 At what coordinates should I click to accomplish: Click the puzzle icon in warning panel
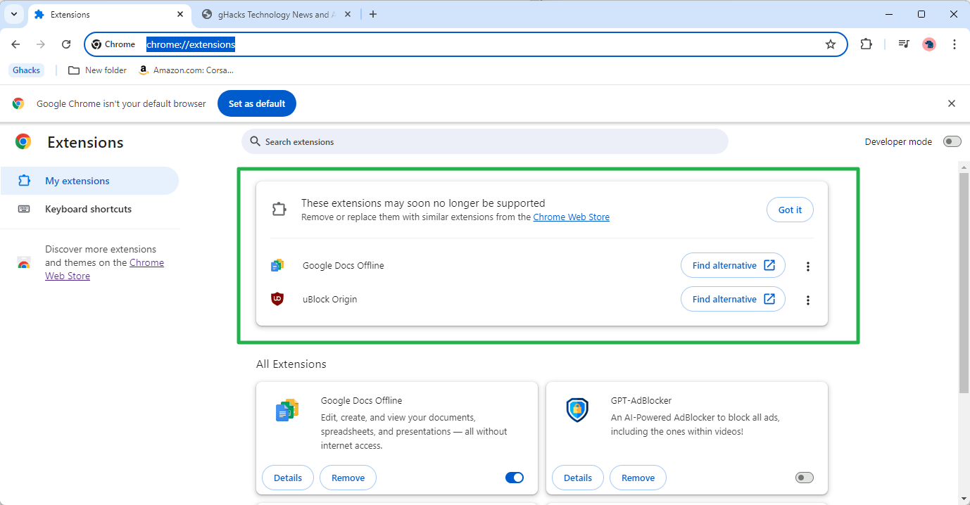pos(279,210)
